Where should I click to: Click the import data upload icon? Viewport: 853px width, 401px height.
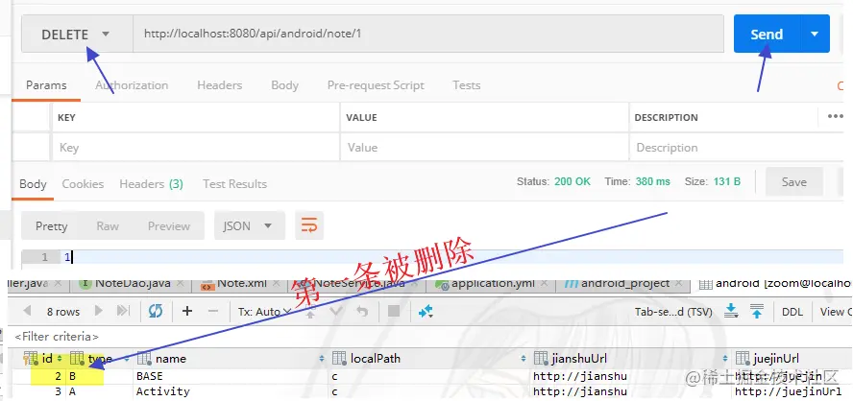click(757, 311)
